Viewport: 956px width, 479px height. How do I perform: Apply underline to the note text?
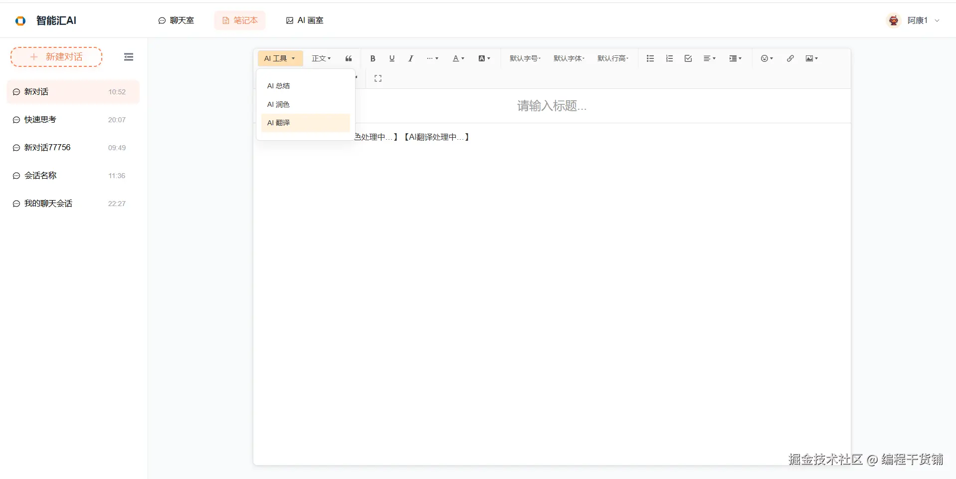tap(391, 58)
